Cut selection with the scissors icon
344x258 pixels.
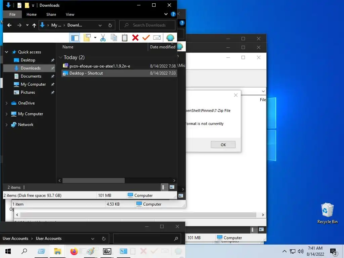click(x=103, y=38)
